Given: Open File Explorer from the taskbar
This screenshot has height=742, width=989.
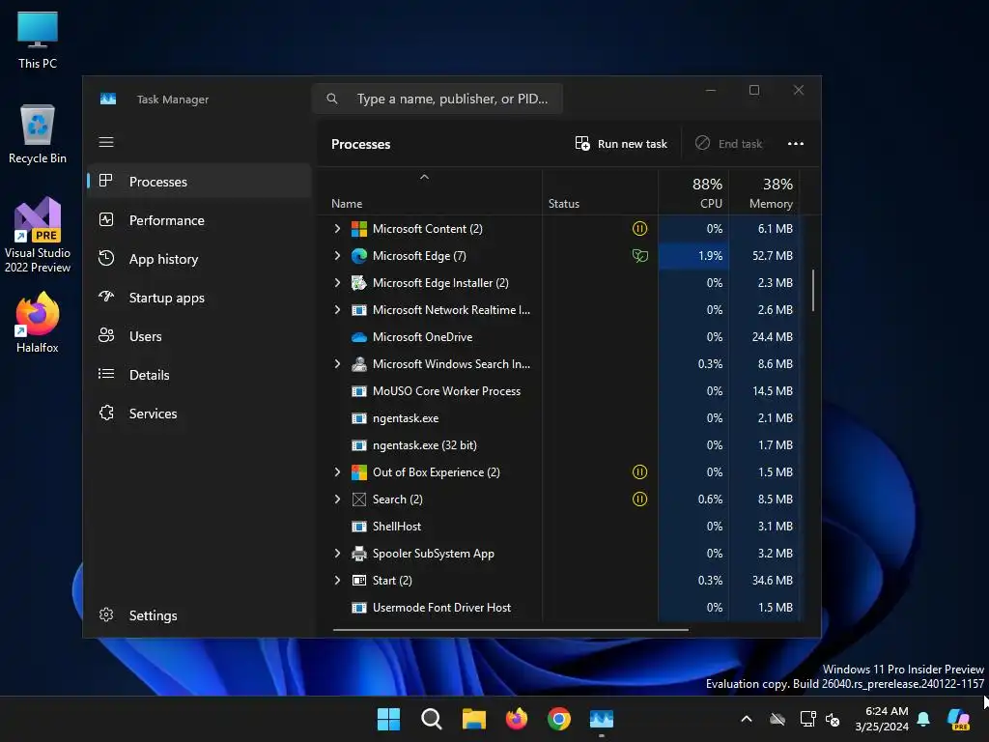Looking at the screenshot, I should coord(473,719).
